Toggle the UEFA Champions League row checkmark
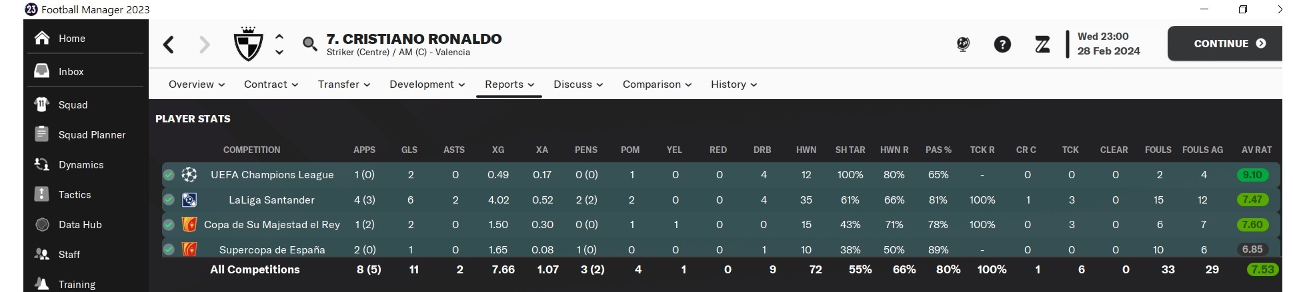The image size is (1293, 292). 169,175
